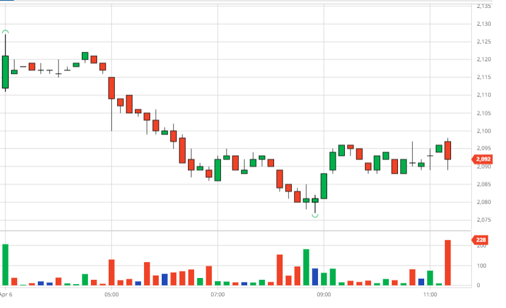Click the first green volume bar at Apr 6
The height and width of the screenshot is (308, 506).
[x=5, y=265]
